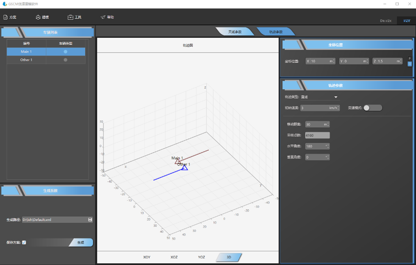The height and width of the screenshot is (265, 416).
Task: Switch to the XOY plot view tab
Action: pyautogui.click(x=147, y=257)
